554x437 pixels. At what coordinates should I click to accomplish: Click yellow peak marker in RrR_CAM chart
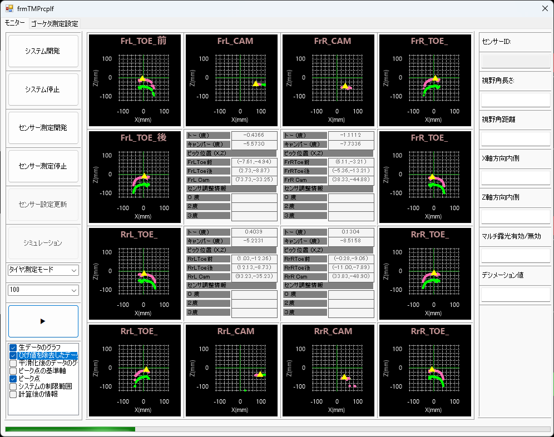(x=344, y=377)
